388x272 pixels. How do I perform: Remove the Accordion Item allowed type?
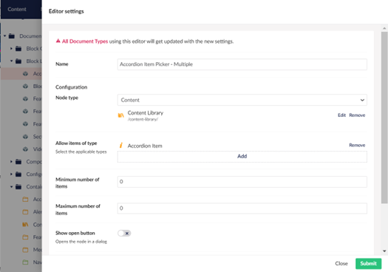pyautogui.click(x=357, y=145)
